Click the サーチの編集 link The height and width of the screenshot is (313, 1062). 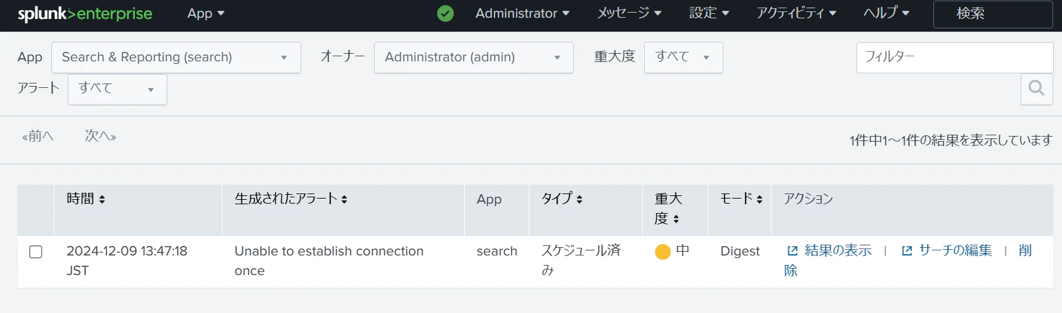(955, 251)
